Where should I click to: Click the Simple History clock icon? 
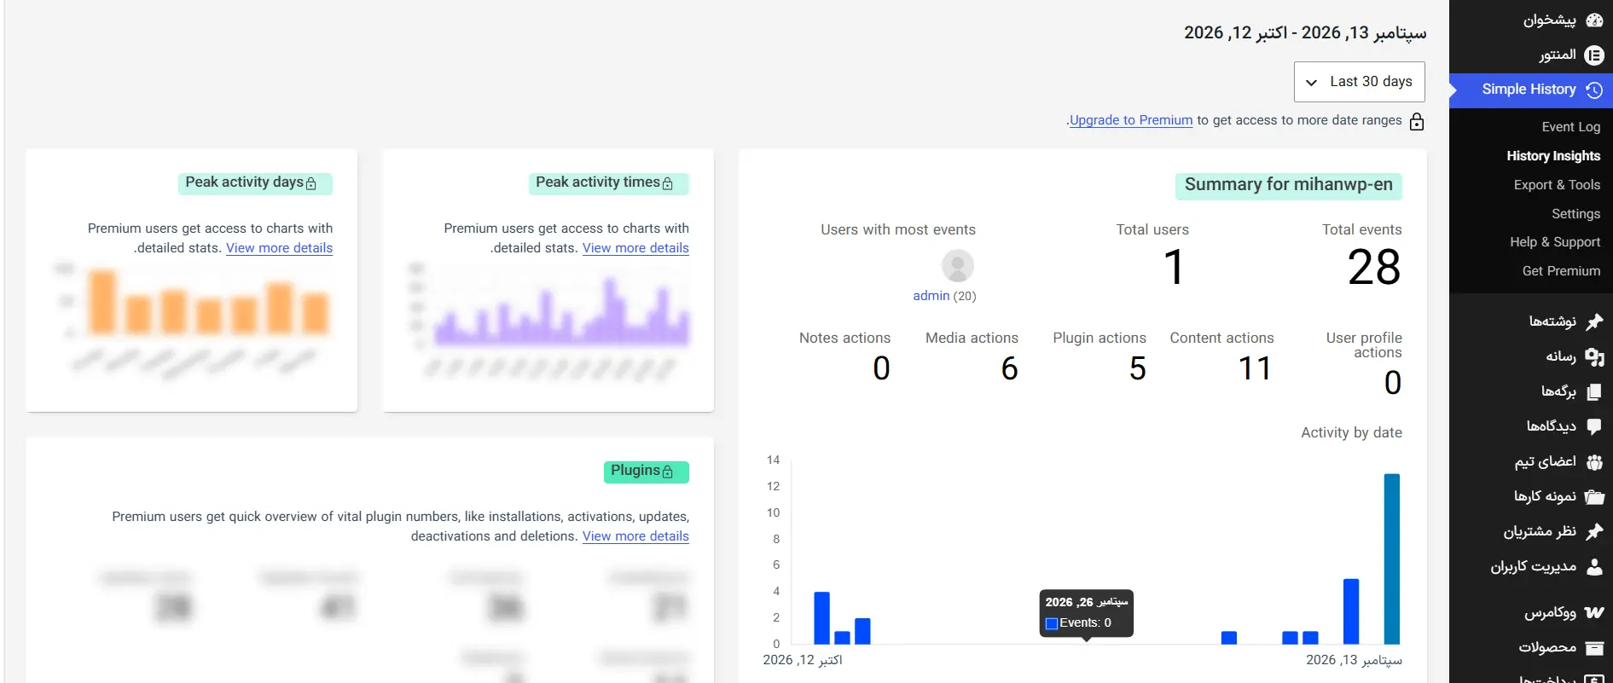point(1593,90)
